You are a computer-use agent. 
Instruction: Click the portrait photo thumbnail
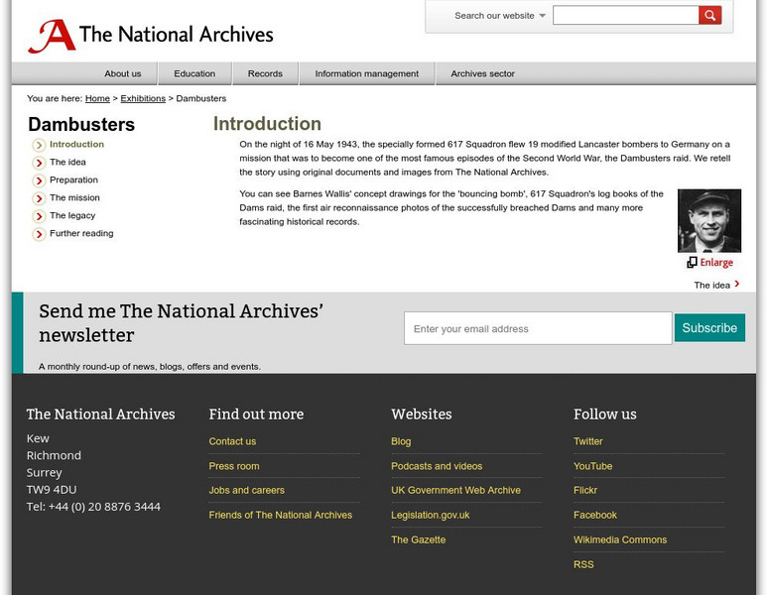point(709,220)
